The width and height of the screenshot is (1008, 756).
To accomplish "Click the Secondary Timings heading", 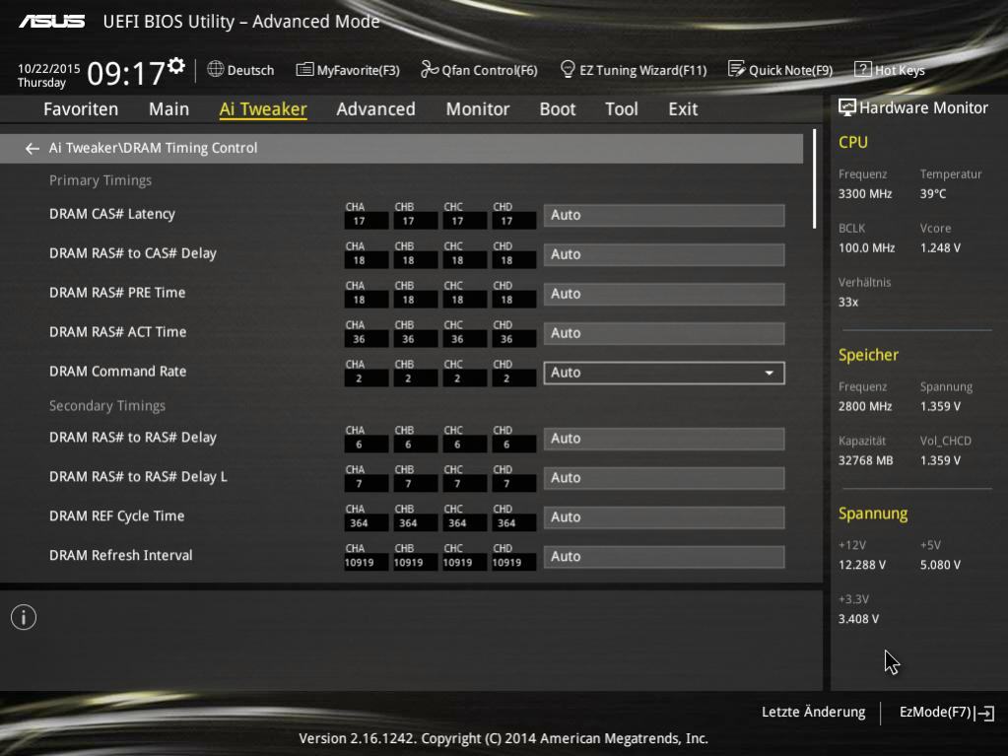I will [x=107, y=406].
